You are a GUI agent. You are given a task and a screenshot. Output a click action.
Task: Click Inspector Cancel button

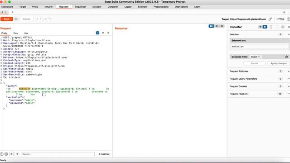254,63
